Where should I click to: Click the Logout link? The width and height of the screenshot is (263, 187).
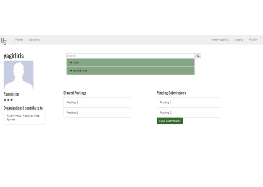point(238,40)
